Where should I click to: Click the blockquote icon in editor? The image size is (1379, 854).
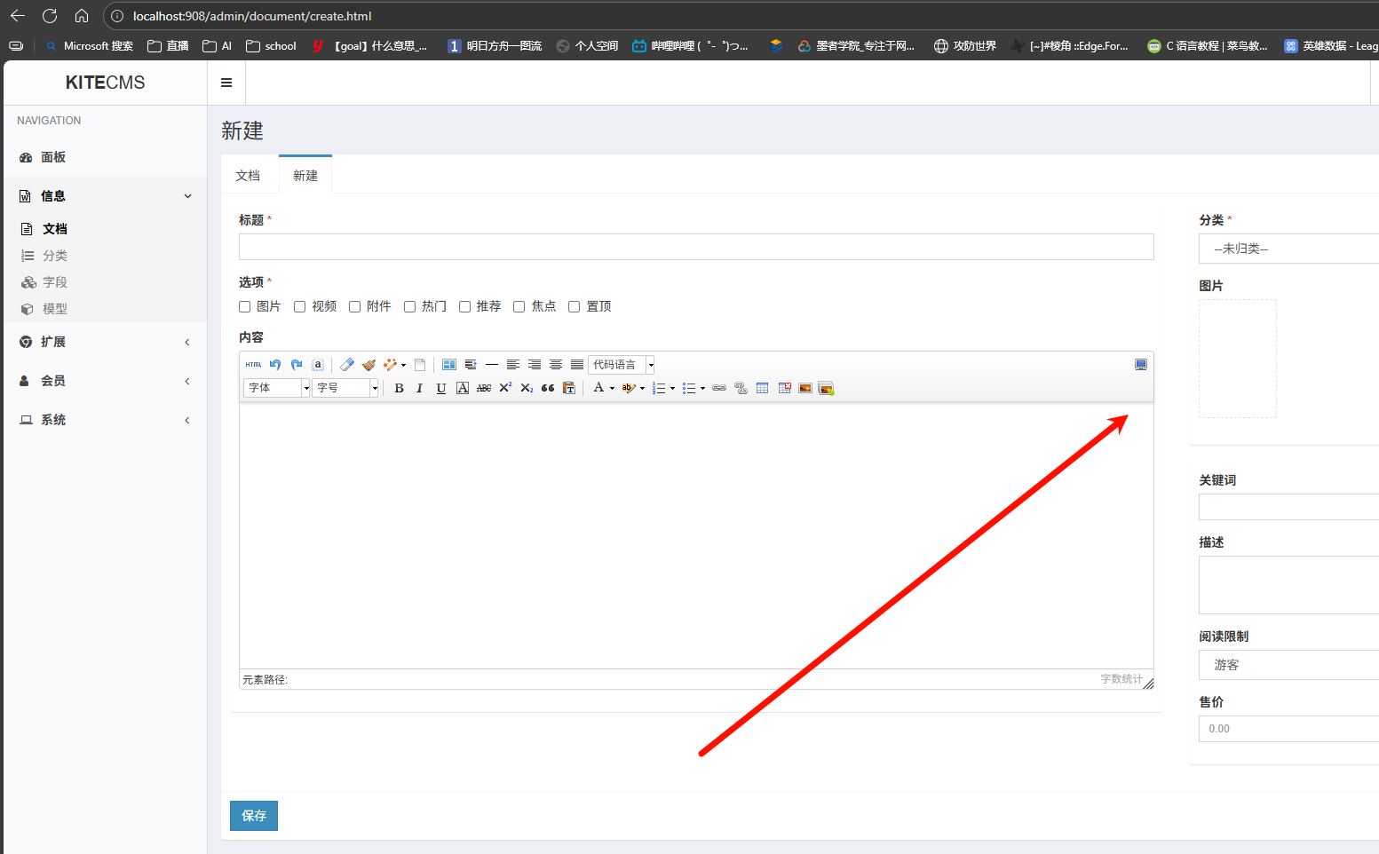pos(548,388)
